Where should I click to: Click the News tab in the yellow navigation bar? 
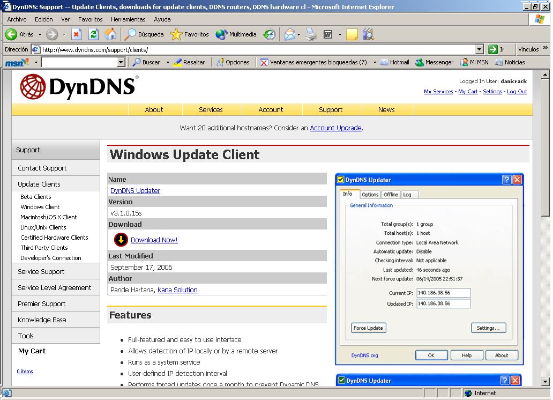coord(386,110)
